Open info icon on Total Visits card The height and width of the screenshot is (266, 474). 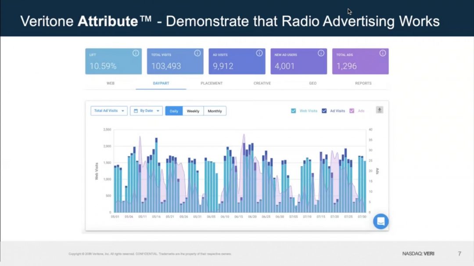click(x=197, y=53)
